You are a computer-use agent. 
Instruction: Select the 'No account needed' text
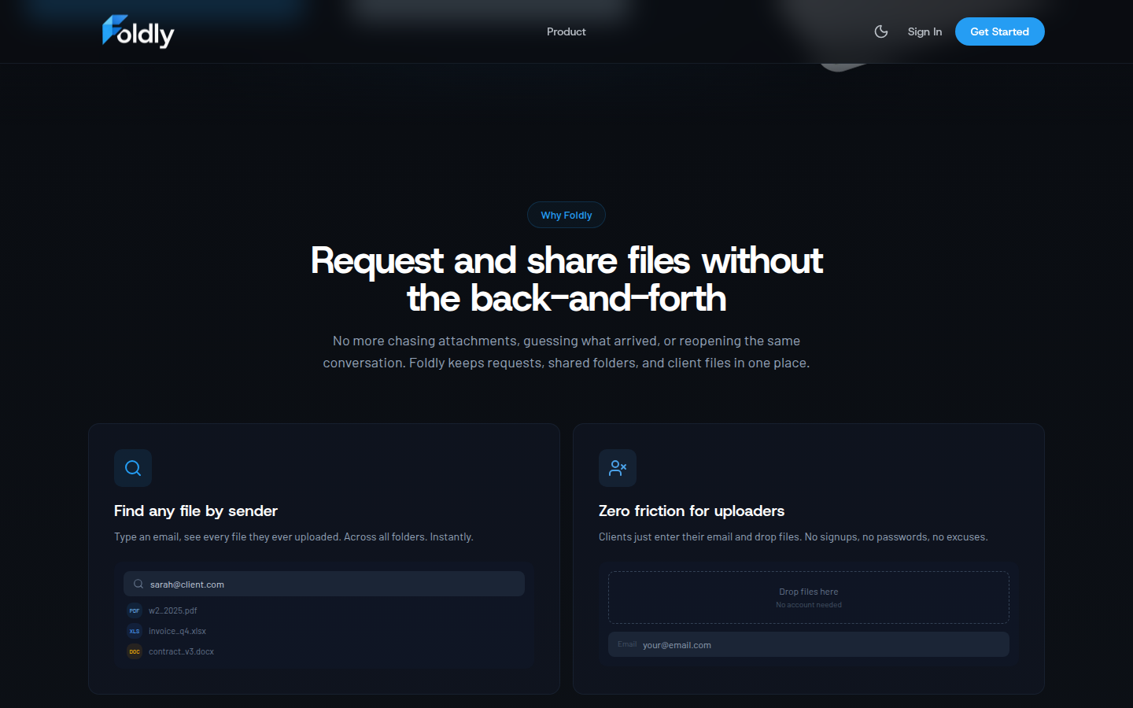(809, 605)
